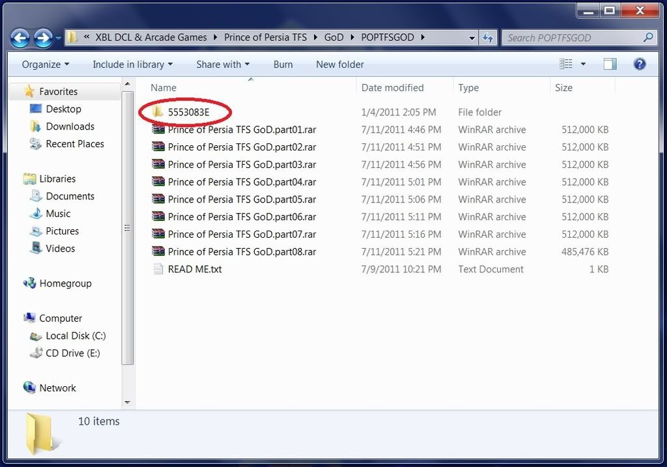The image size is (667, 467).
Task: Click the file name READ ME.txt
Action: [x=195, y=269]
